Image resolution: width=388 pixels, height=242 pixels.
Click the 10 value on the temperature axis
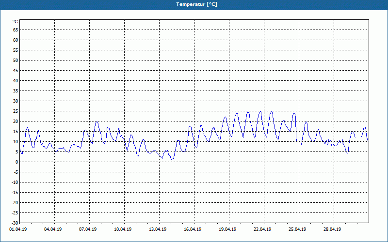(16, 141)
